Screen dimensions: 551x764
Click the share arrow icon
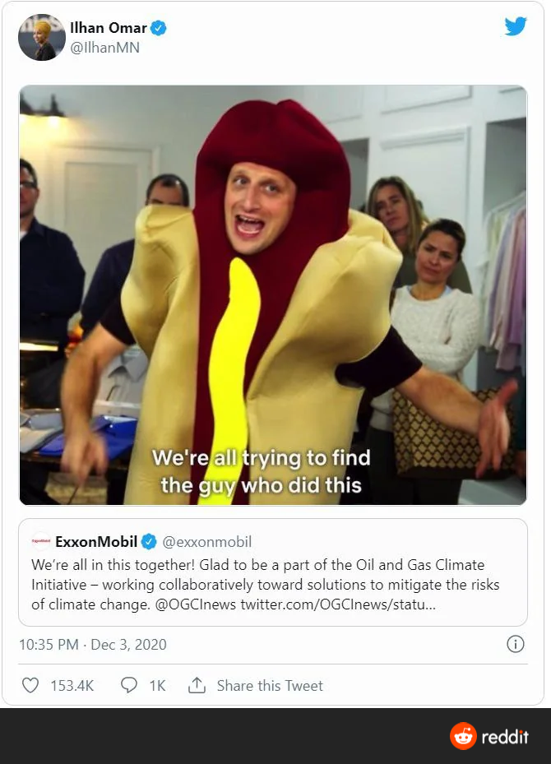click(x=197, y=685)
